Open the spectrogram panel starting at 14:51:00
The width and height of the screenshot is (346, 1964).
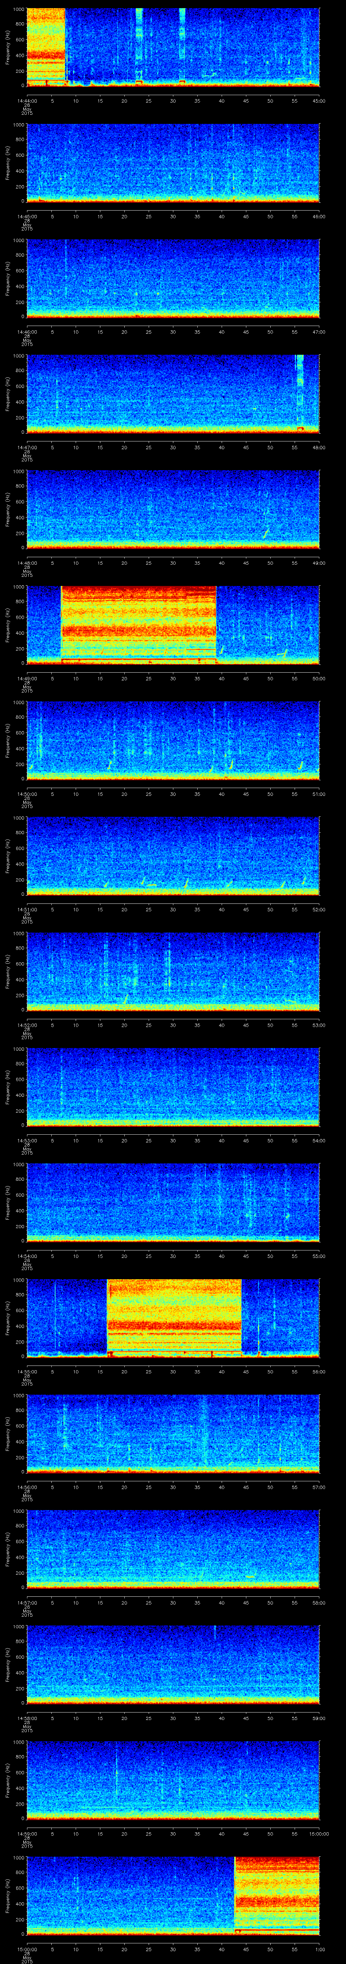point(173,855)
